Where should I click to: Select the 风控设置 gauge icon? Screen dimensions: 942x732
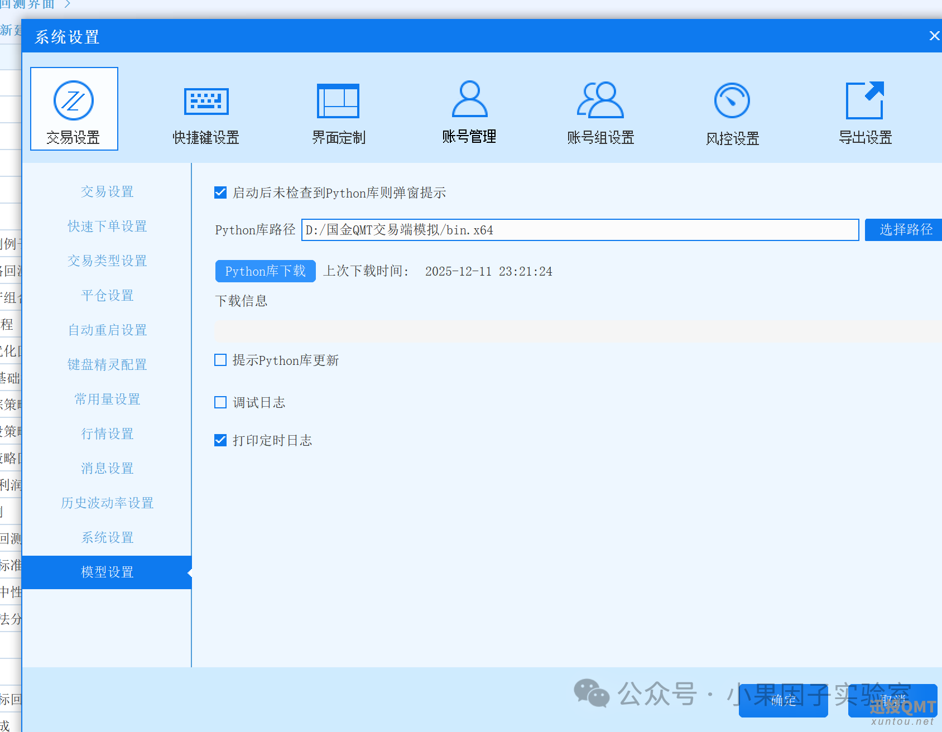coord(732,113)
